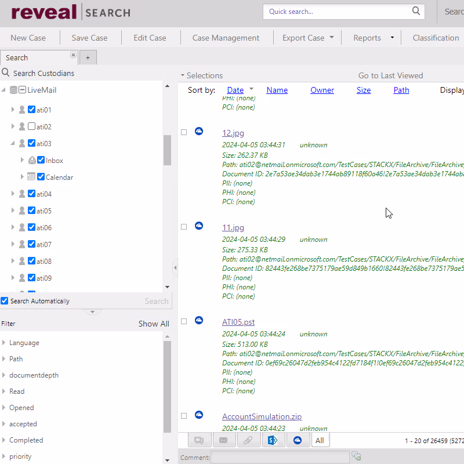This screenshot has width=464, height=464.
Task: Click the ati03 custodian person icon
Action: 22,143
